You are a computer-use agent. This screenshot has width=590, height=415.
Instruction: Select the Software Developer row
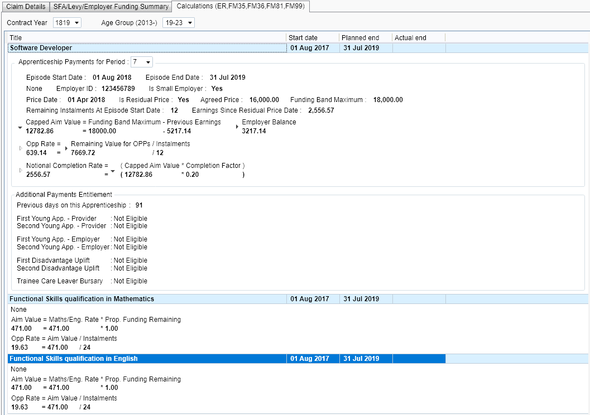click(x=147, y=48)
